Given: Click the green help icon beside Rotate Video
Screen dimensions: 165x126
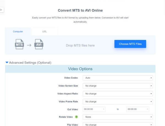Looking at the screenshot, I should 76,117.
